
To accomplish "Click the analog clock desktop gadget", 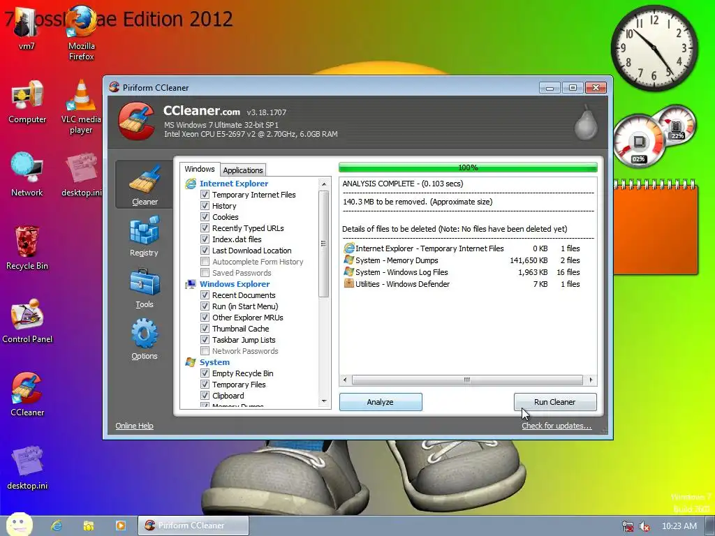I will coord(654,48).
